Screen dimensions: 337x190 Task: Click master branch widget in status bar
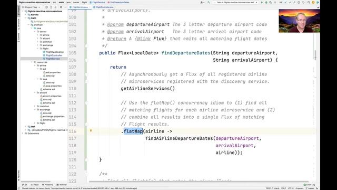tap(311, 188)
